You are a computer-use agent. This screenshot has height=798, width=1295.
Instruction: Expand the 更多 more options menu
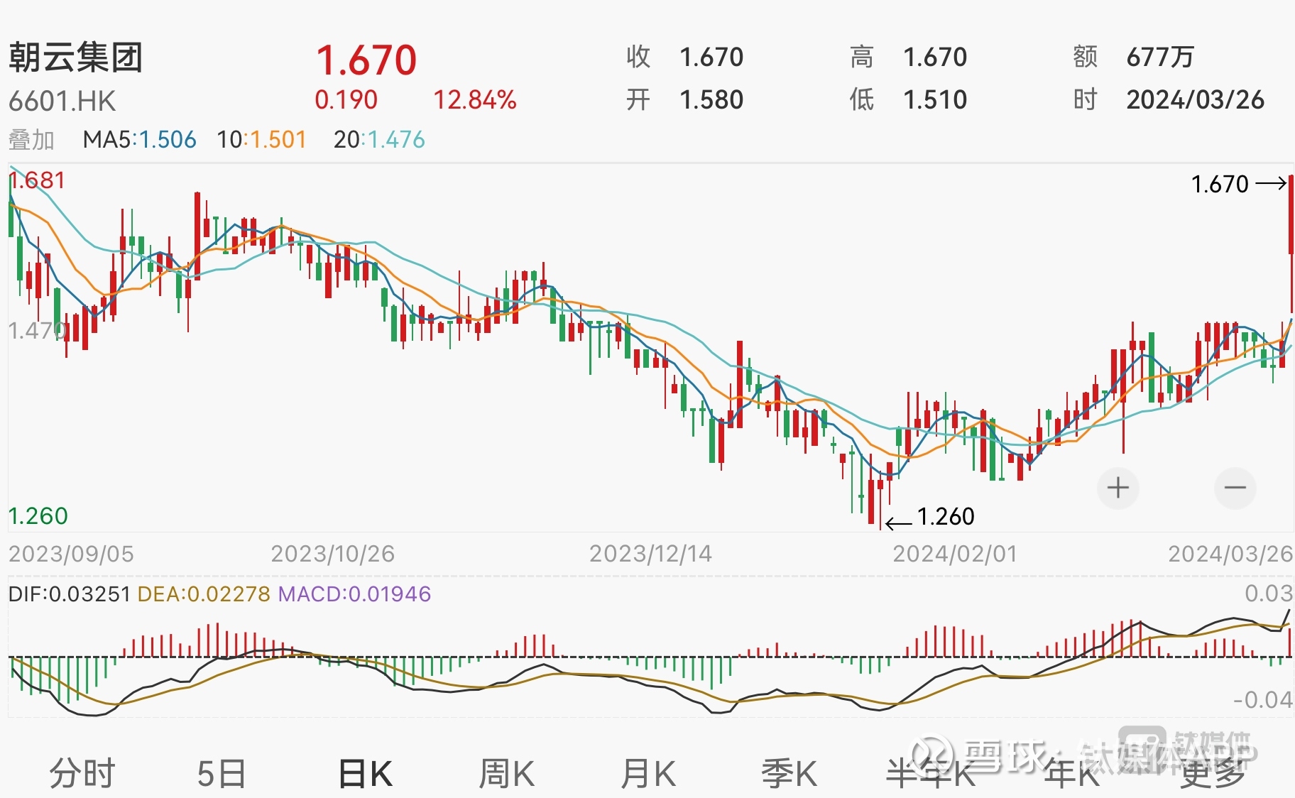pyautogui.click(x=1213, y=772)
